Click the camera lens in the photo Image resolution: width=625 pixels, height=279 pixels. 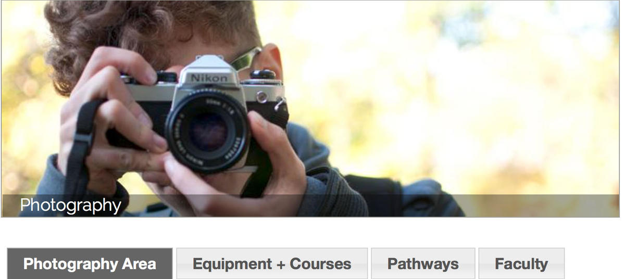(x=207, y=130)
